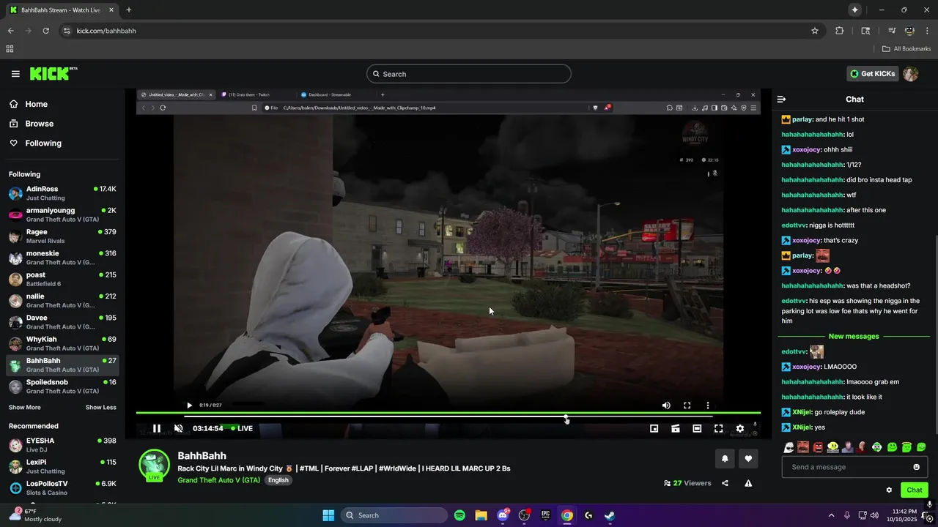Toggle notification bell for BahhBahh
Screen dimensions: 938x527
click(725, 459)
